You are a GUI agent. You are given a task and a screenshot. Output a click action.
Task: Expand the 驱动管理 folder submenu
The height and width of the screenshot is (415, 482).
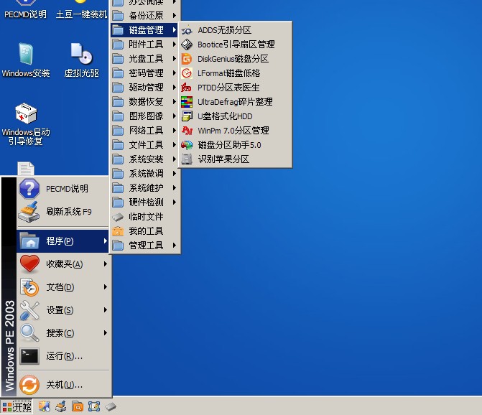pos(145,88)
